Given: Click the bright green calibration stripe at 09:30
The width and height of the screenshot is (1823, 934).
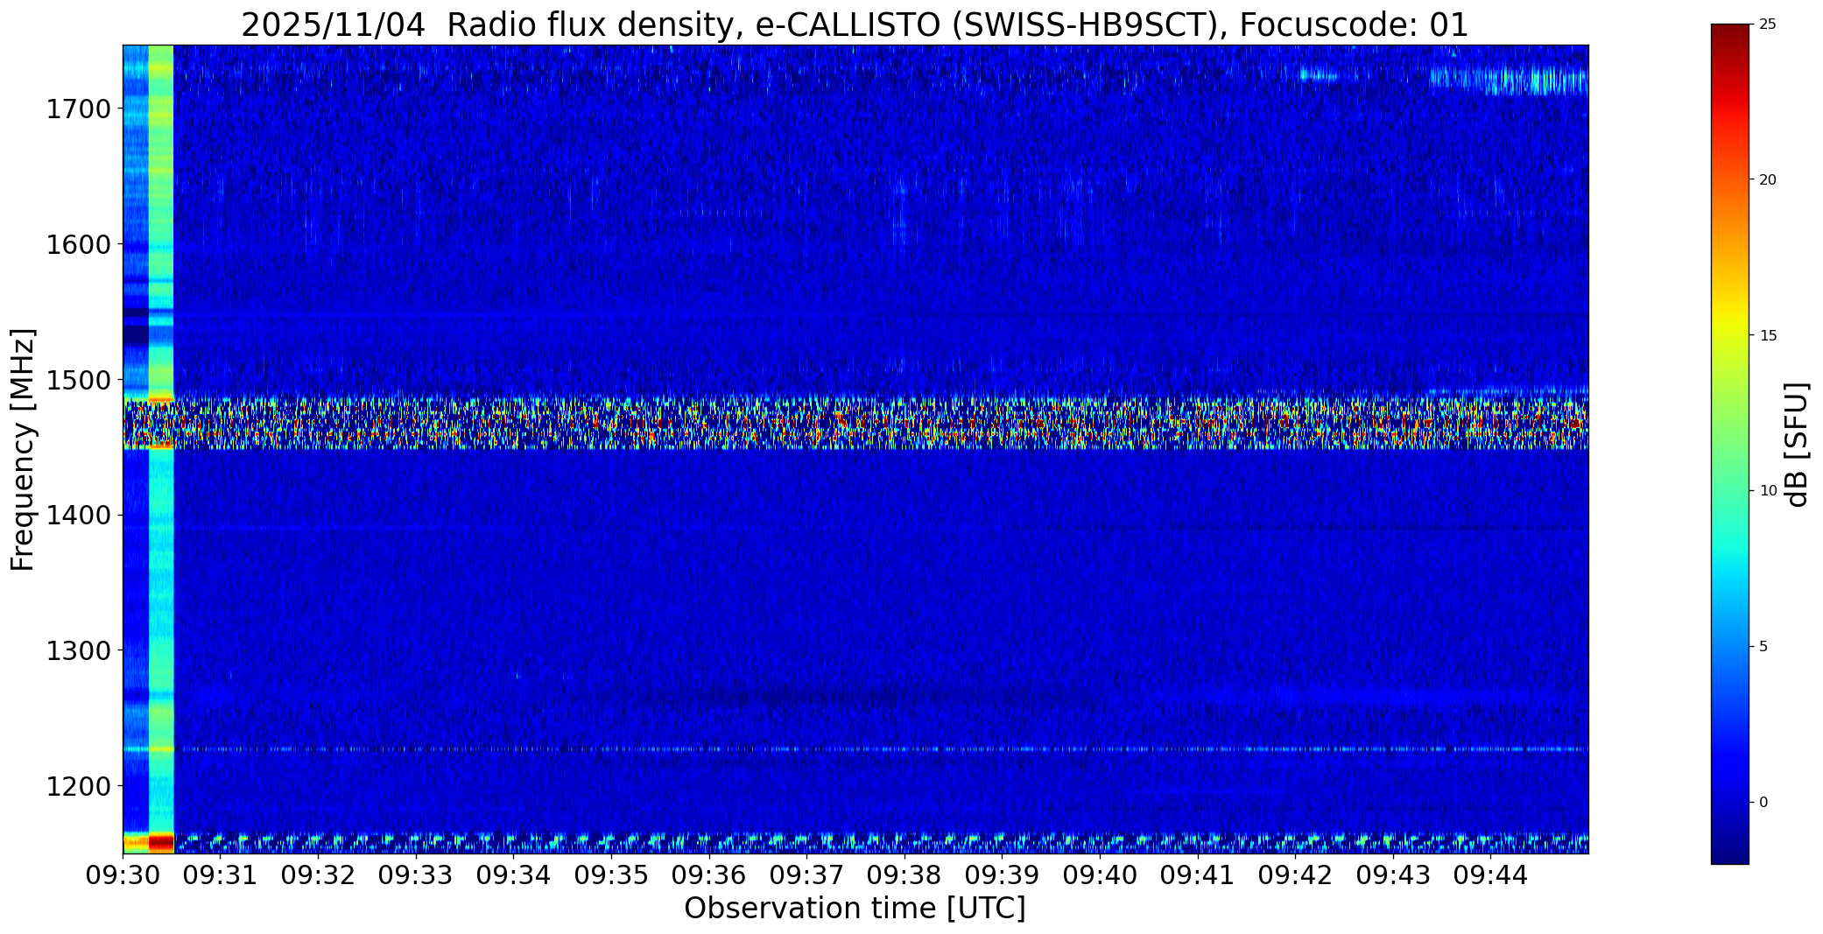Looking at the screenshot, I should (161, 448).
